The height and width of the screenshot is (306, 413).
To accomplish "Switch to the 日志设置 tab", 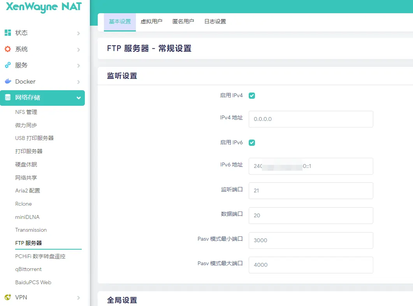I will point(215,22).
